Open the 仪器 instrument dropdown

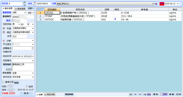click(153, 4)
